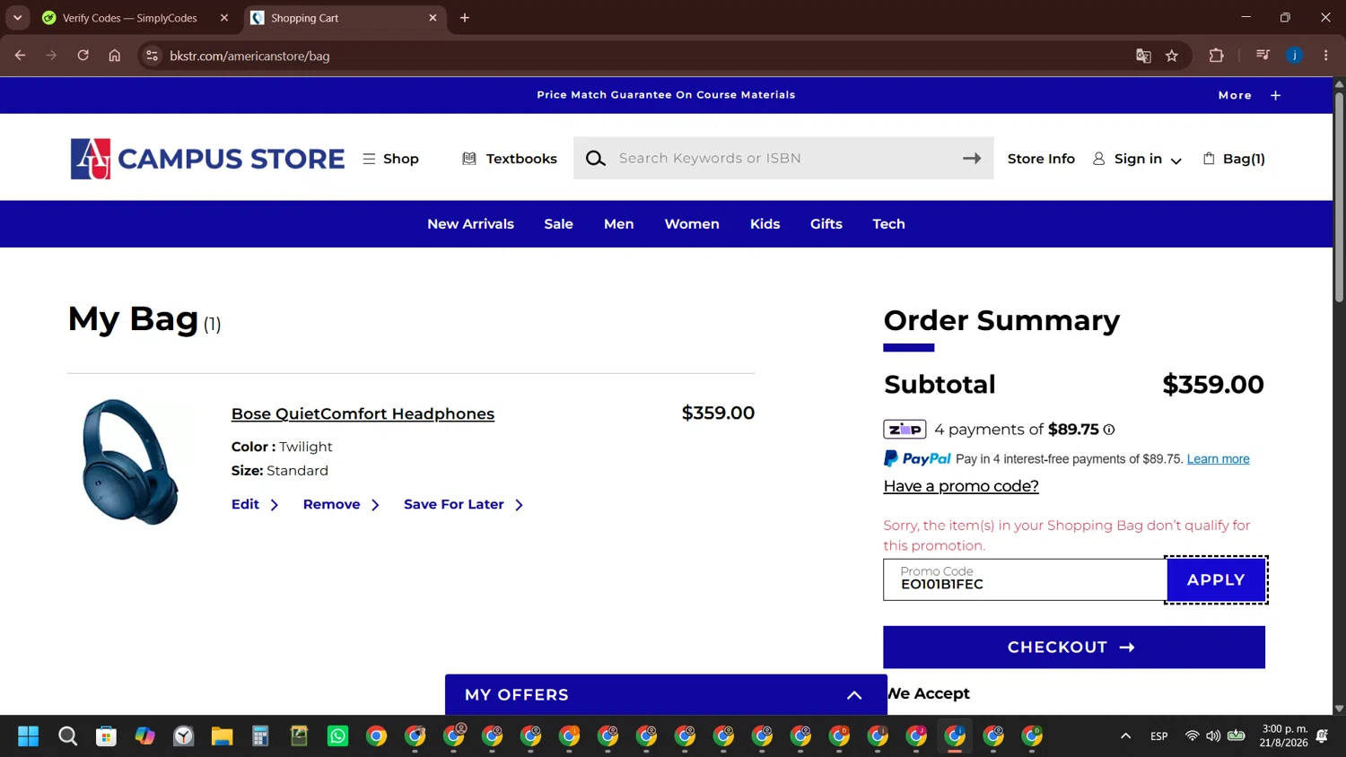Open Windows taskbar Search

point(67,736)
